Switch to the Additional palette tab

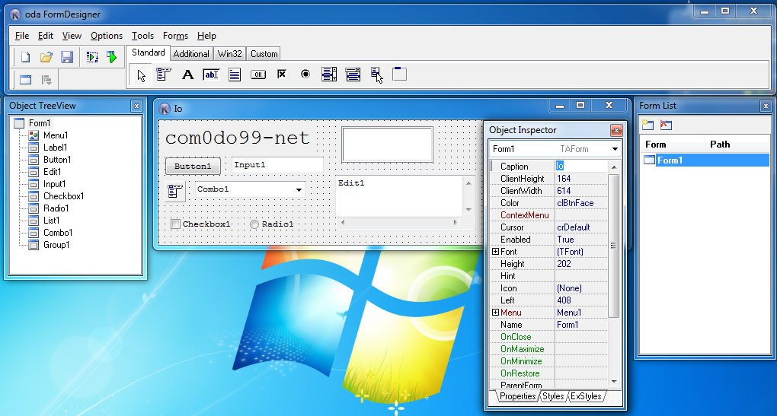tap(190, 54)
